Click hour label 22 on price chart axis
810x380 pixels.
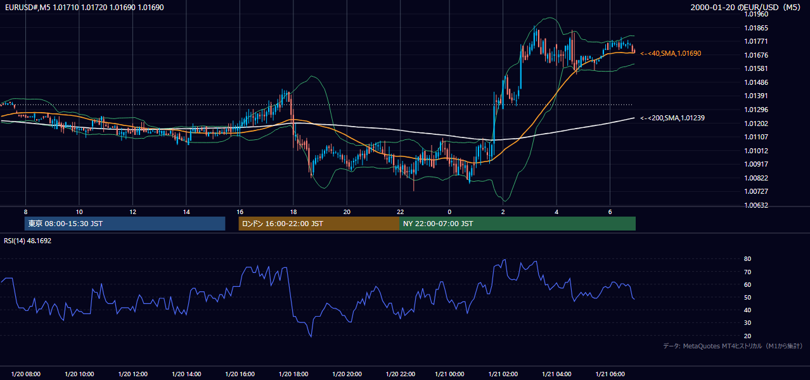click(401, 212)
